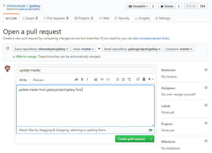The image size is (212, 153).
Task: Open saved replies arrow icon
Action: (x=151, y=79)
